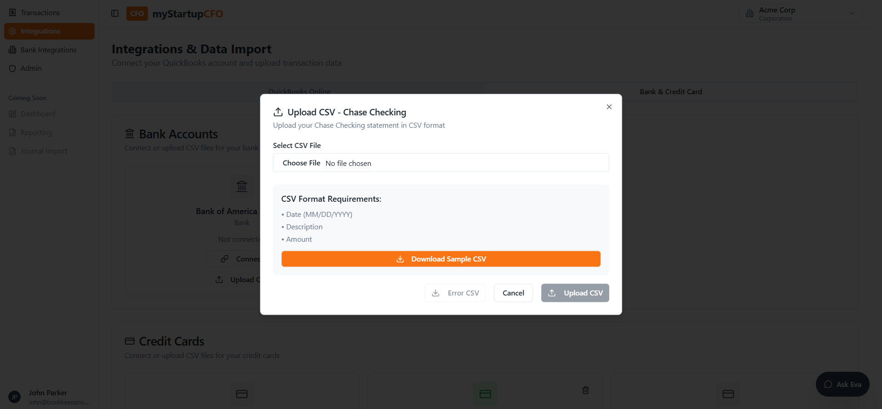Open the Ask Eva chat

point(842,384)
